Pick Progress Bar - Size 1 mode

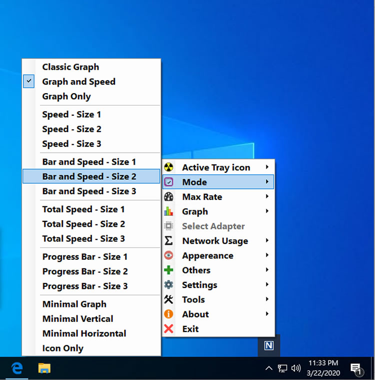tap(84, 257)
